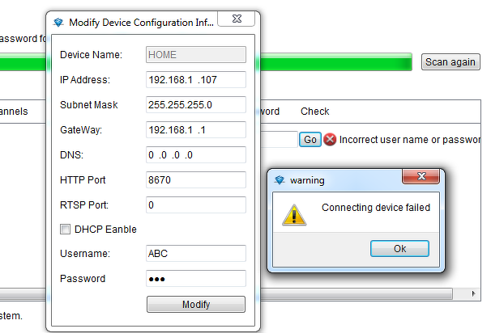The image size is (491, 333).
Task: Click the yellow warning triangle icon
Action: (x=294, y=213)
